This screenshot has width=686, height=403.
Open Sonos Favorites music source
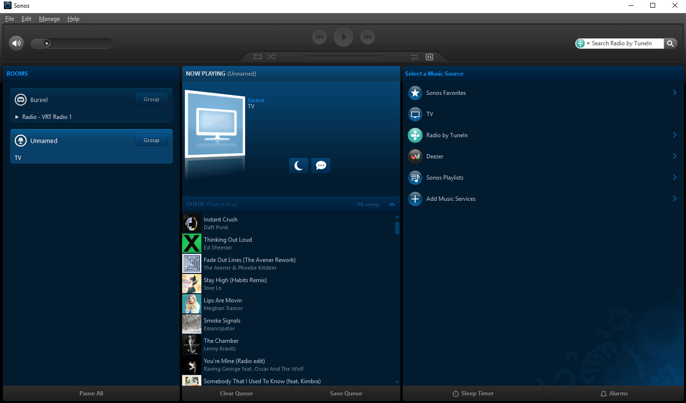(x=446, y=93)
